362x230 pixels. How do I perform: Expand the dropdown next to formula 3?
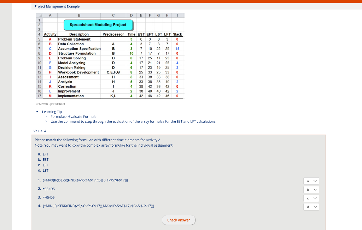(311, 198)
